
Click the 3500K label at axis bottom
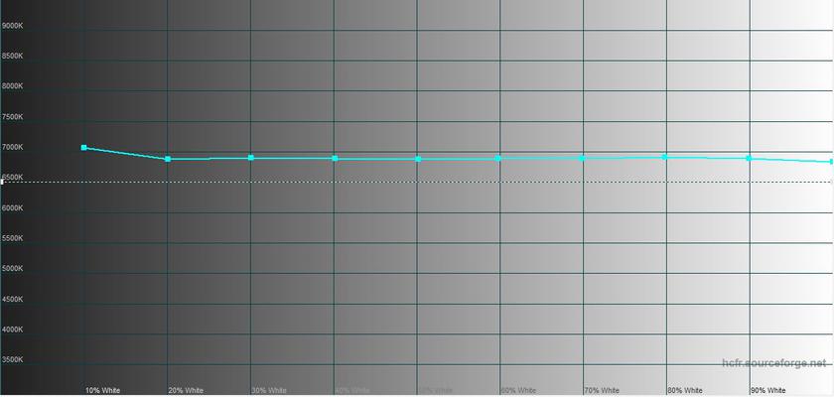13,360
